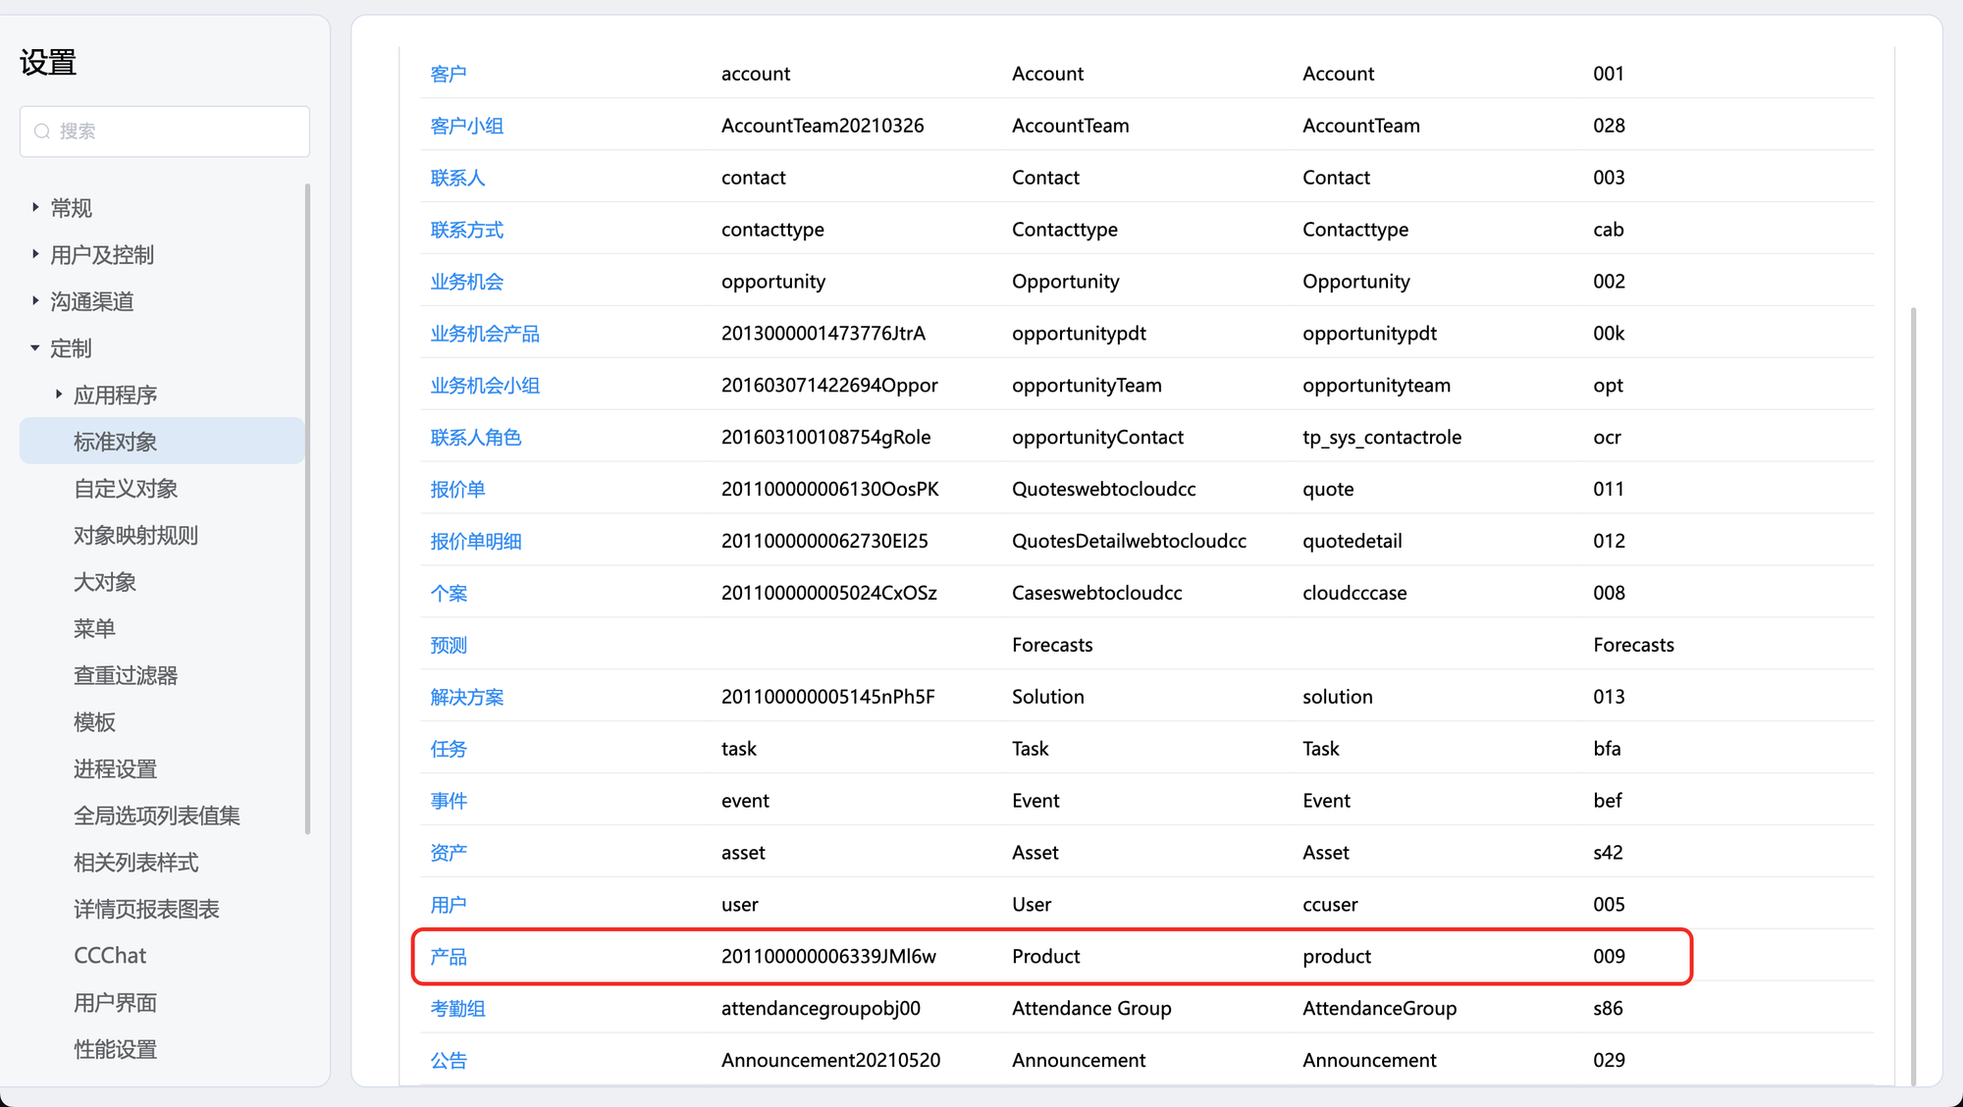Open 查重过滤器 sidebar item

tap(126, 675)
